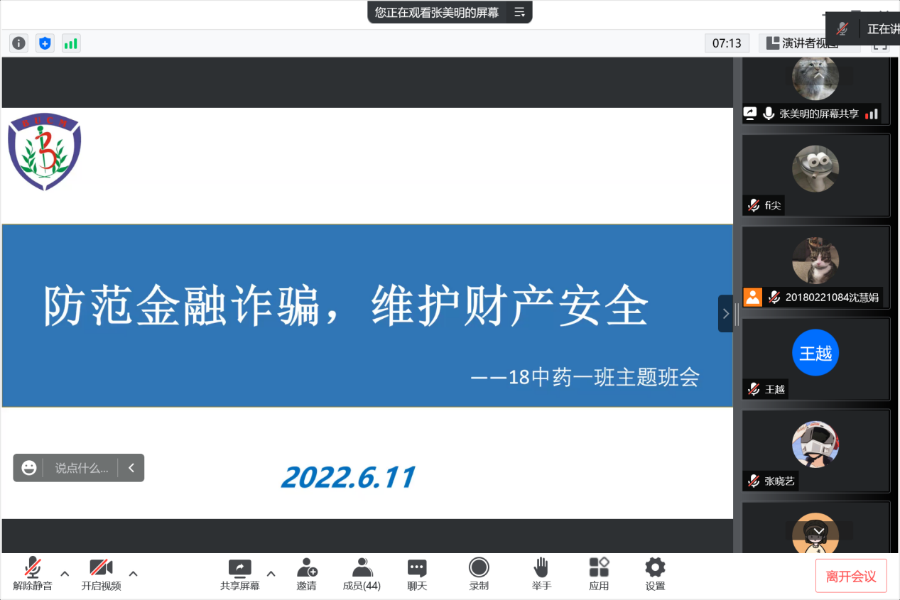Start recording with 录制 icon
This screenshot has height=600, width=900.
(479, 574)
